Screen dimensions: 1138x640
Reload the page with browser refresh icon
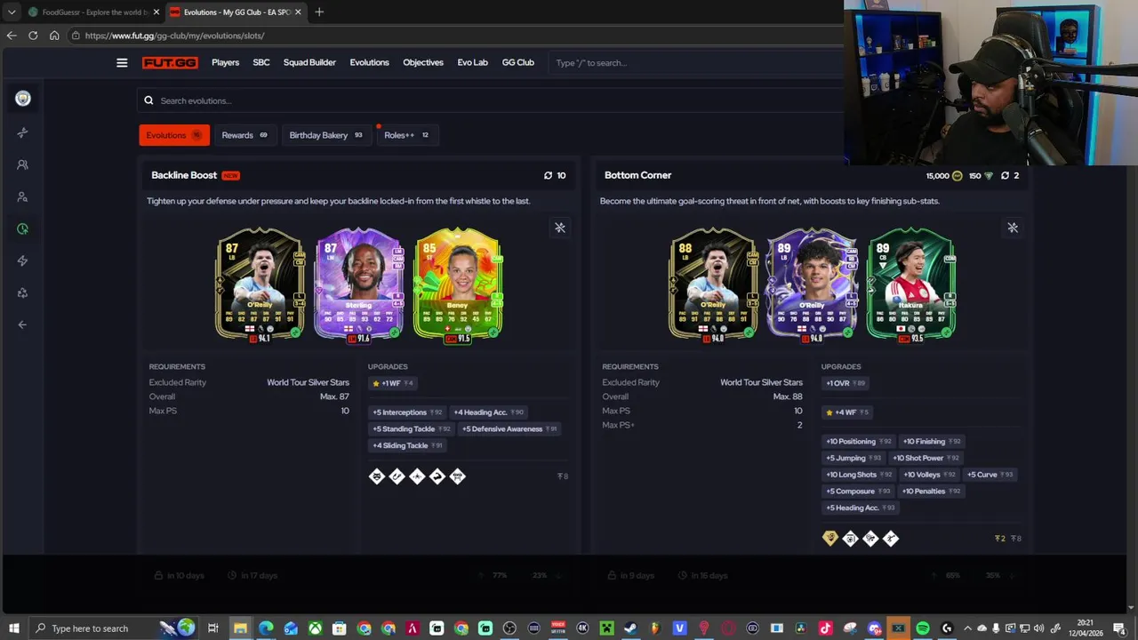pyautogui.click(x=33, y=36)
